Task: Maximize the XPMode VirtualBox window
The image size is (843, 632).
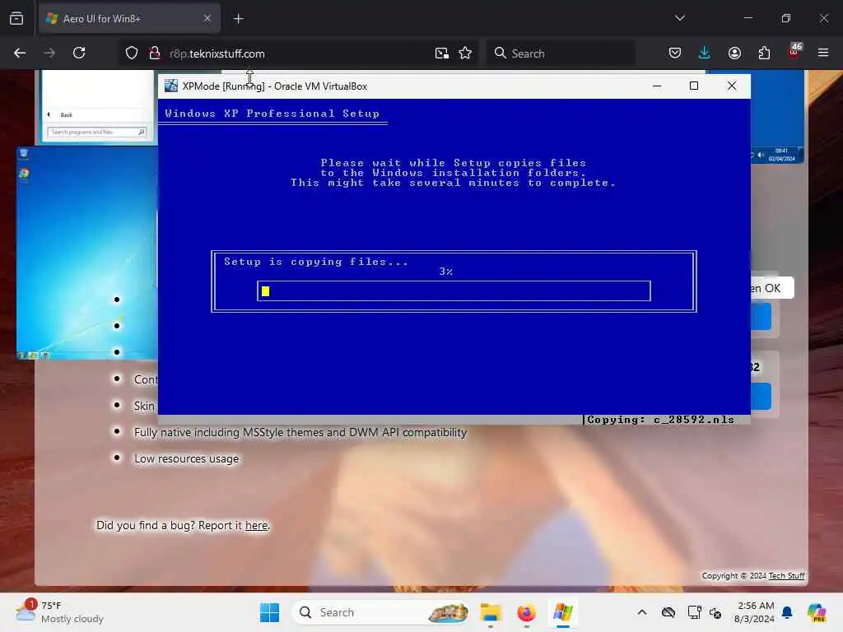Action: coord(693,86)
